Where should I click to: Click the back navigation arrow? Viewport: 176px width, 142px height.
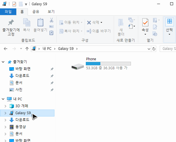[x=6, y=49]
